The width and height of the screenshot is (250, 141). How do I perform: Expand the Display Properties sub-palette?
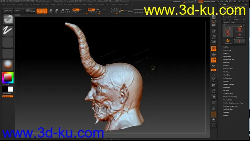point(231,106)
